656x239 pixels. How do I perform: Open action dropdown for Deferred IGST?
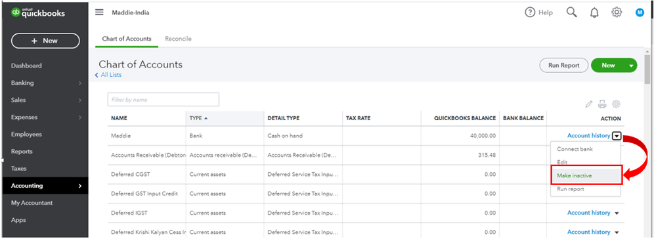coord(617,213)
